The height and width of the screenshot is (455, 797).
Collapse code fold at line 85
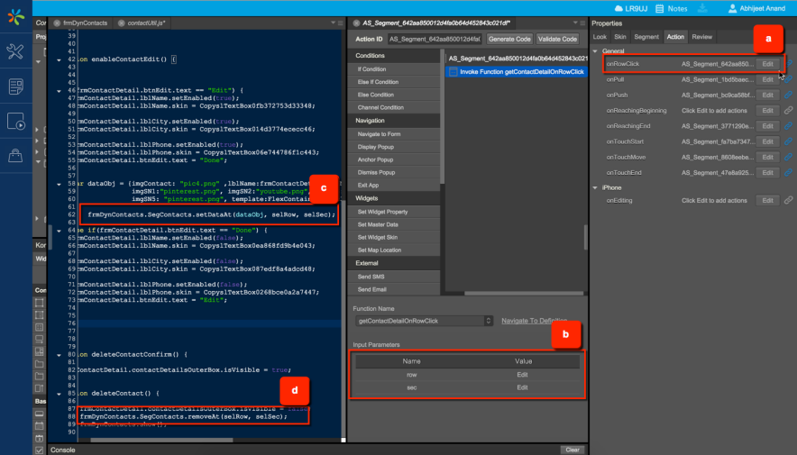[59, 394]
